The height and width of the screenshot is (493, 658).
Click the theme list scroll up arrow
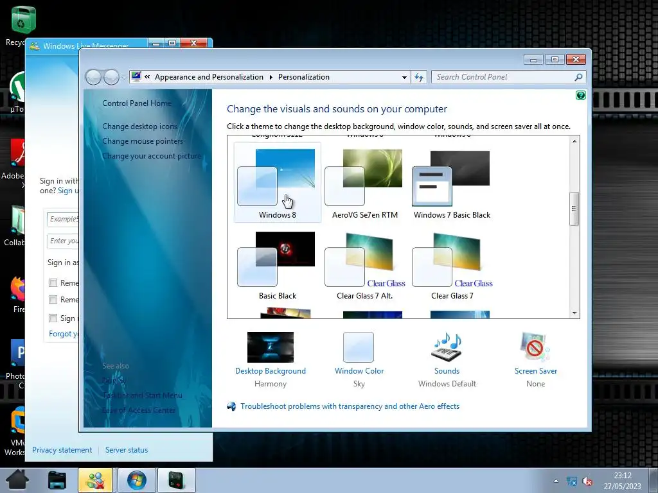click(x=574, y=141)
